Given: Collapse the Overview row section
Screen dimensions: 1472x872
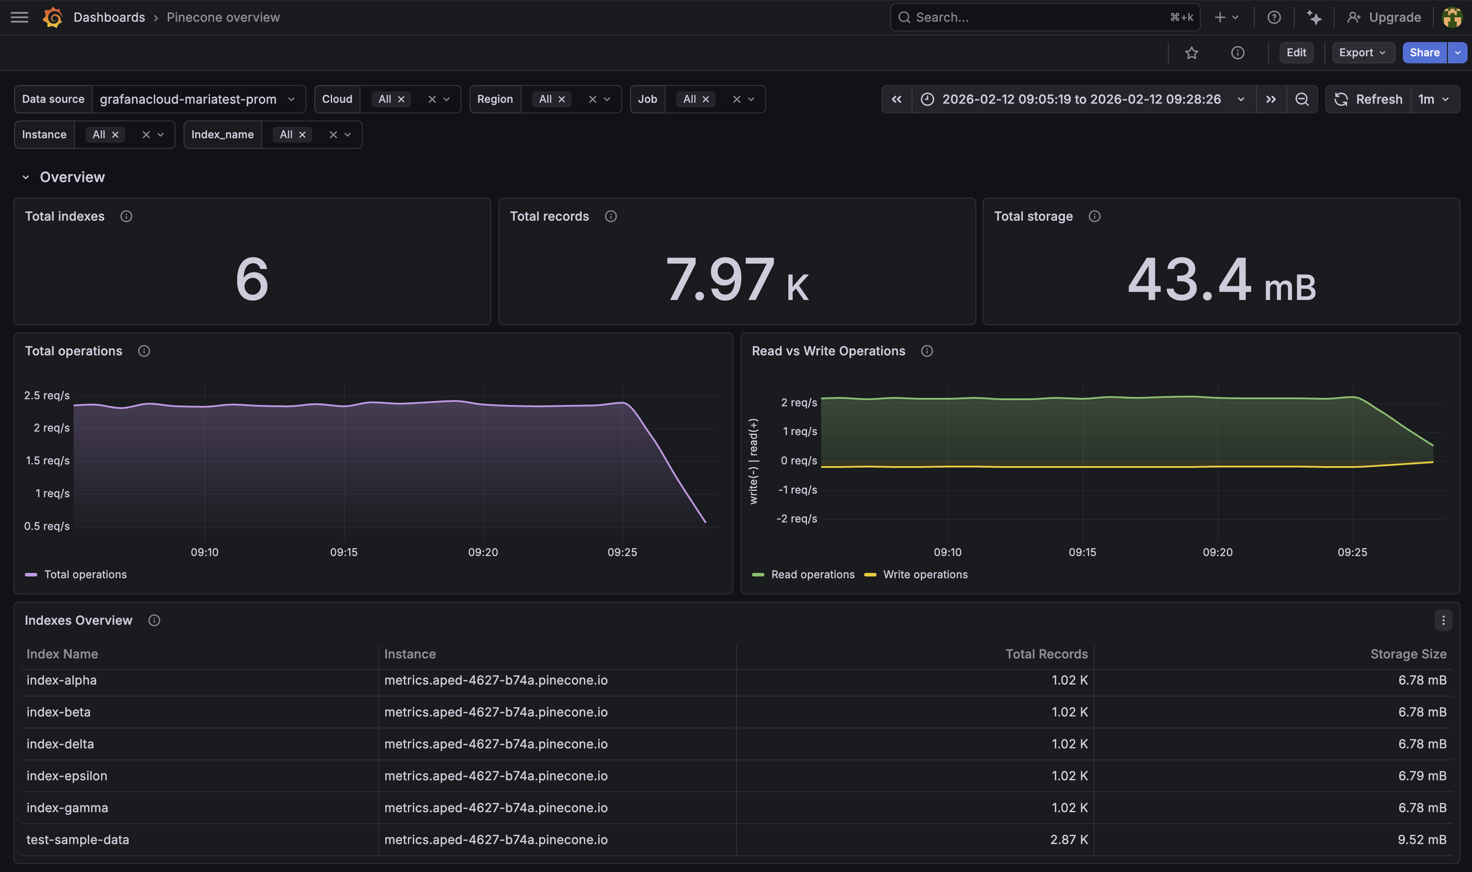Looking at the screenshot, I should (26, 177).
